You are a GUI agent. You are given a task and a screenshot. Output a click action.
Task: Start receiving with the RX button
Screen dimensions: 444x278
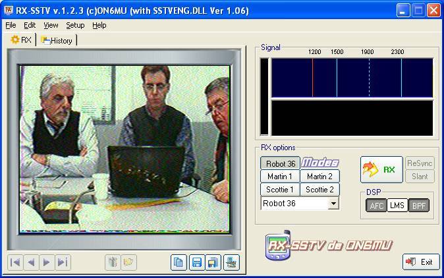381,169
